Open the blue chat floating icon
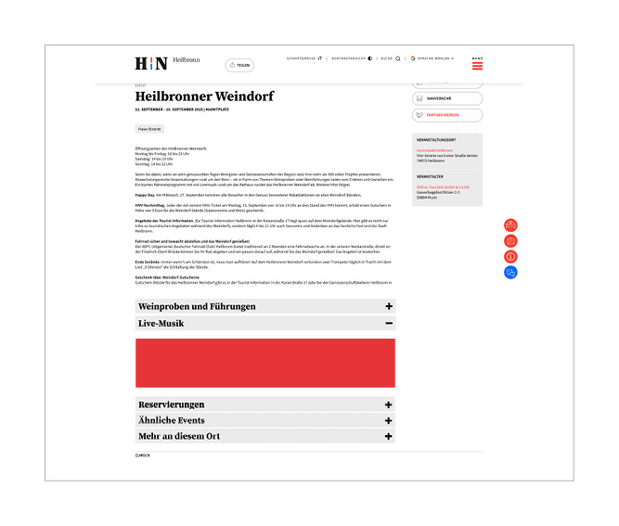 pos(510,273)
